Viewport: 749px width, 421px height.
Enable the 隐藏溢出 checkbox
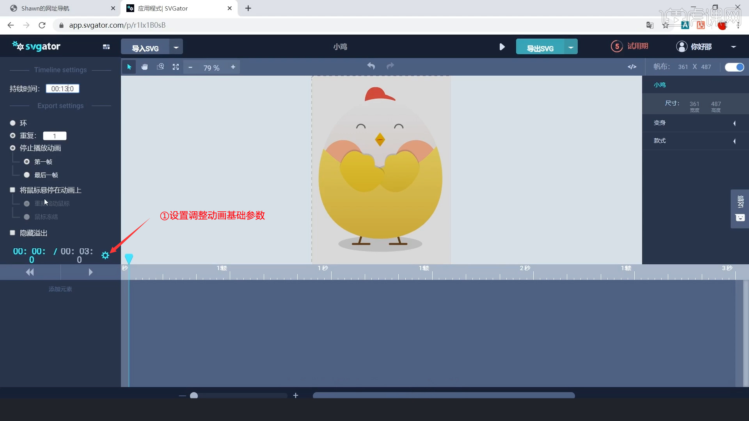(12, 233)
